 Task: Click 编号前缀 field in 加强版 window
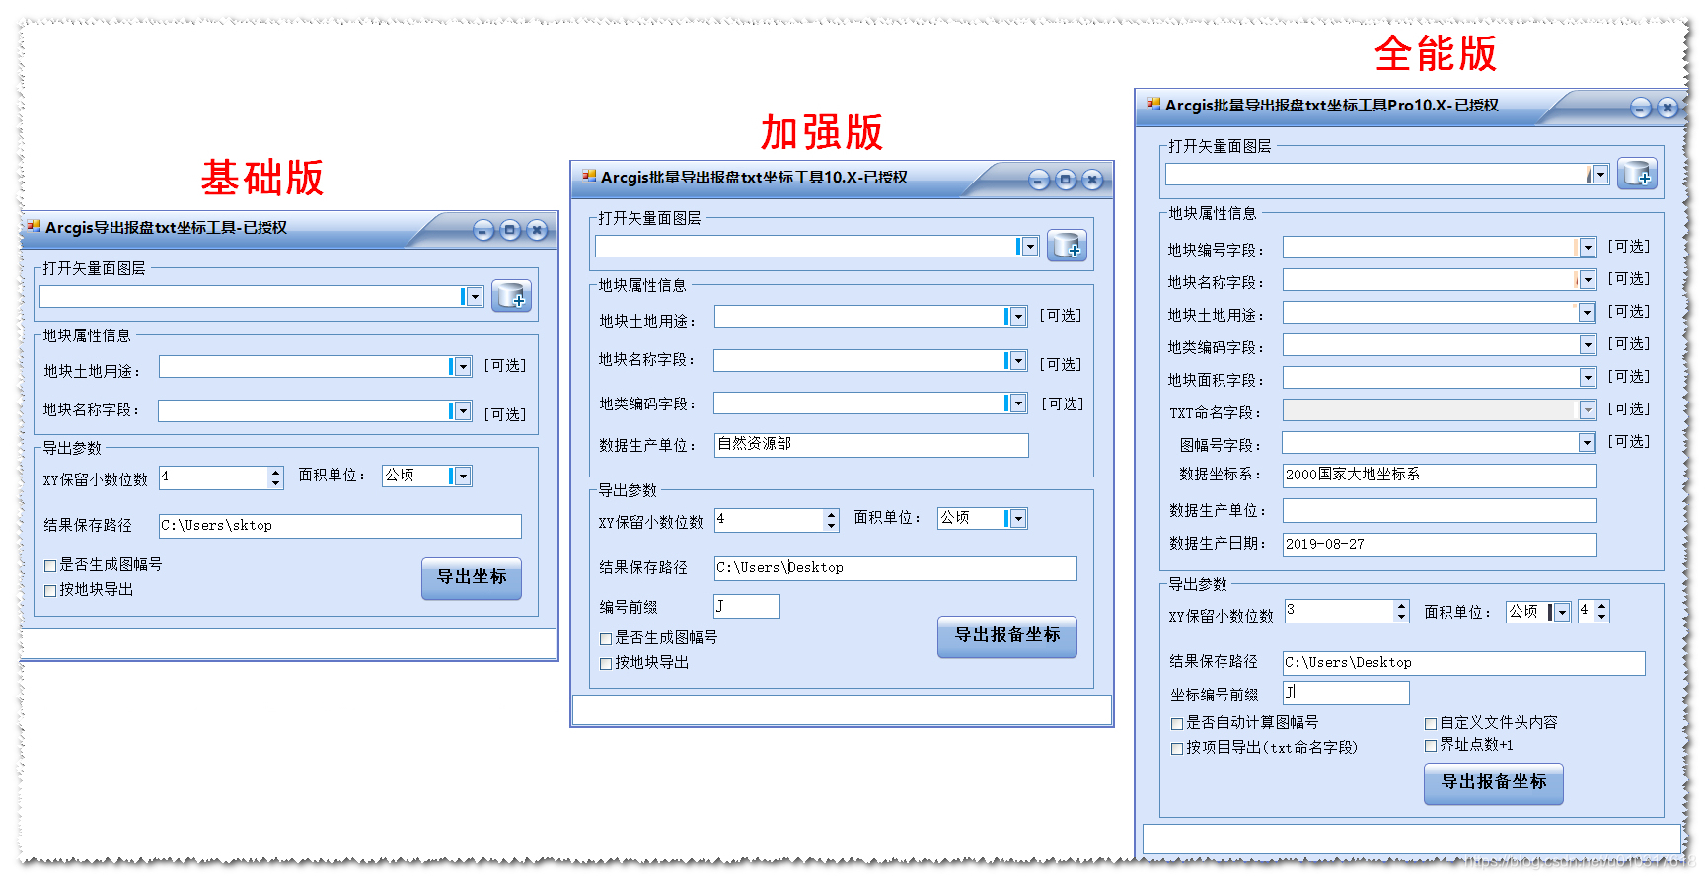(x=747, y=606)
